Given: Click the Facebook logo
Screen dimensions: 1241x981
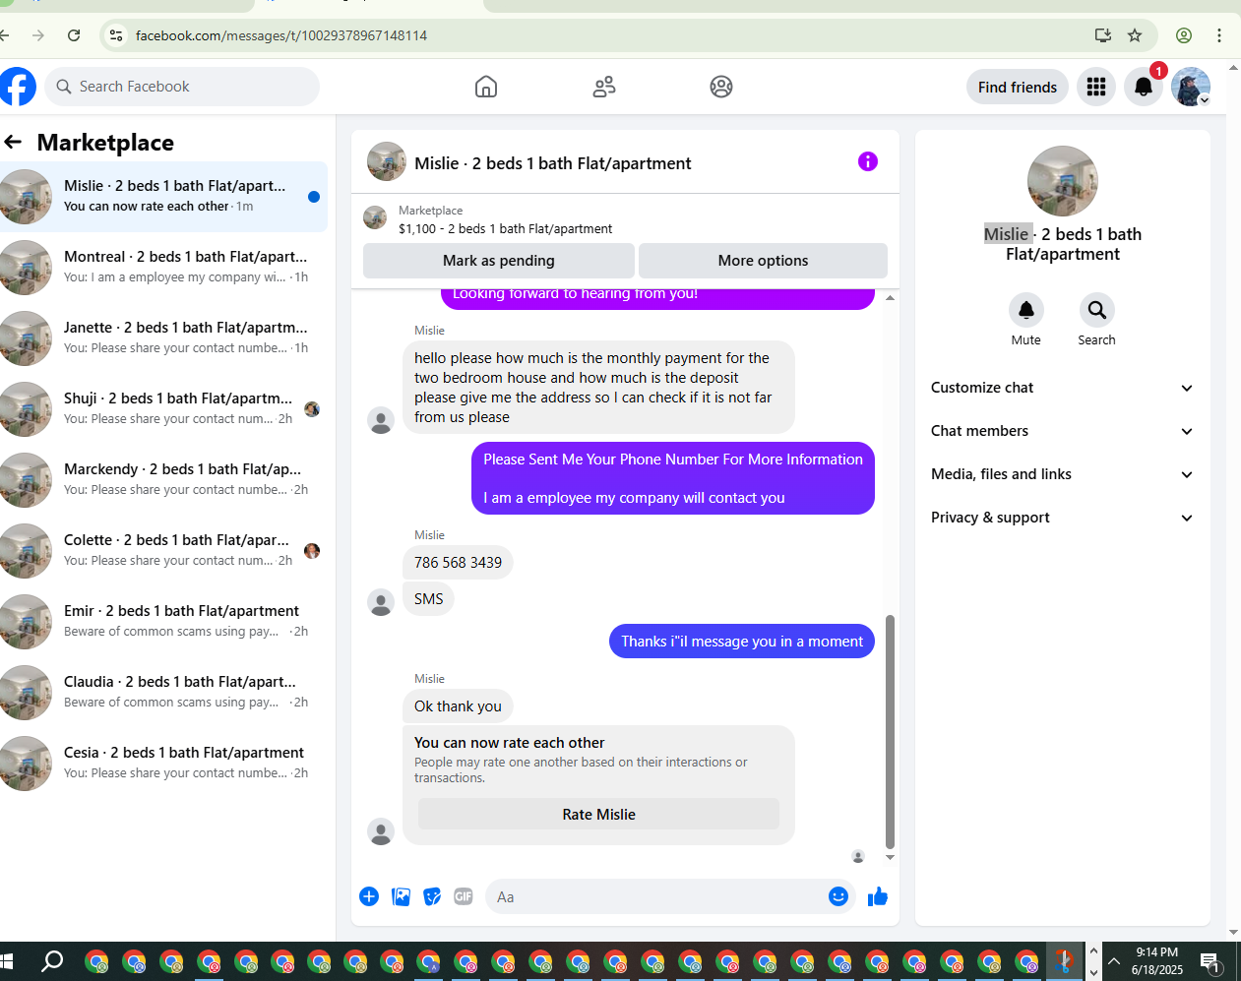Looking at the screenshot, I should (x=17, y=87).
